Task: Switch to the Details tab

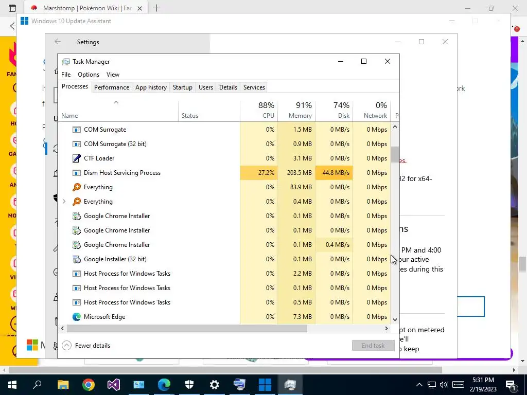Action: 228,87
